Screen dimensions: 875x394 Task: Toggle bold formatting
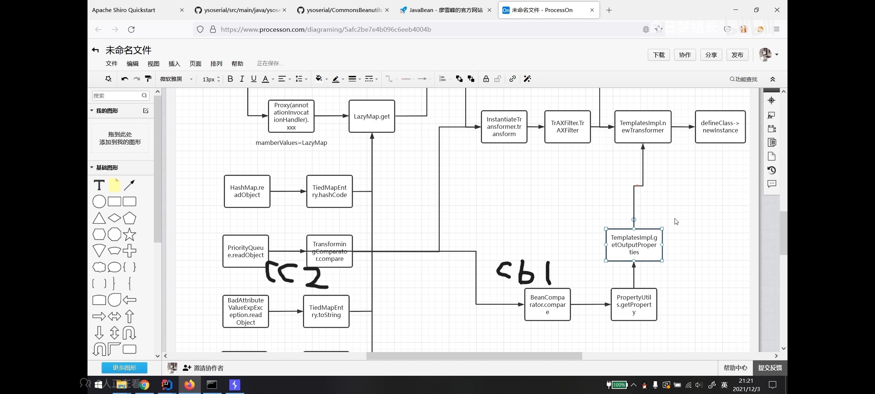tap(230, 79)
